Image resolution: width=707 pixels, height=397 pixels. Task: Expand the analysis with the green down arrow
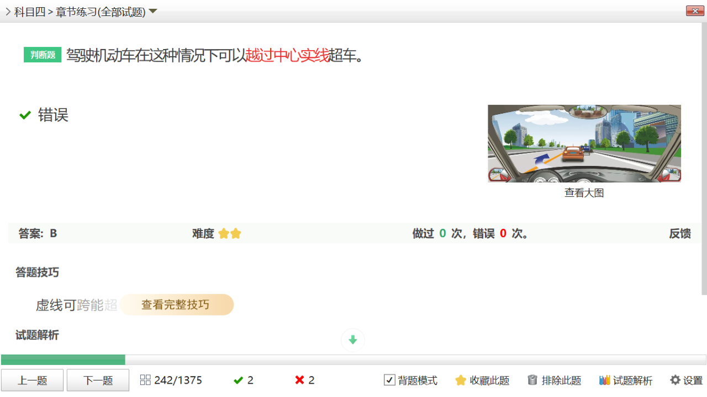click(352, 340)
